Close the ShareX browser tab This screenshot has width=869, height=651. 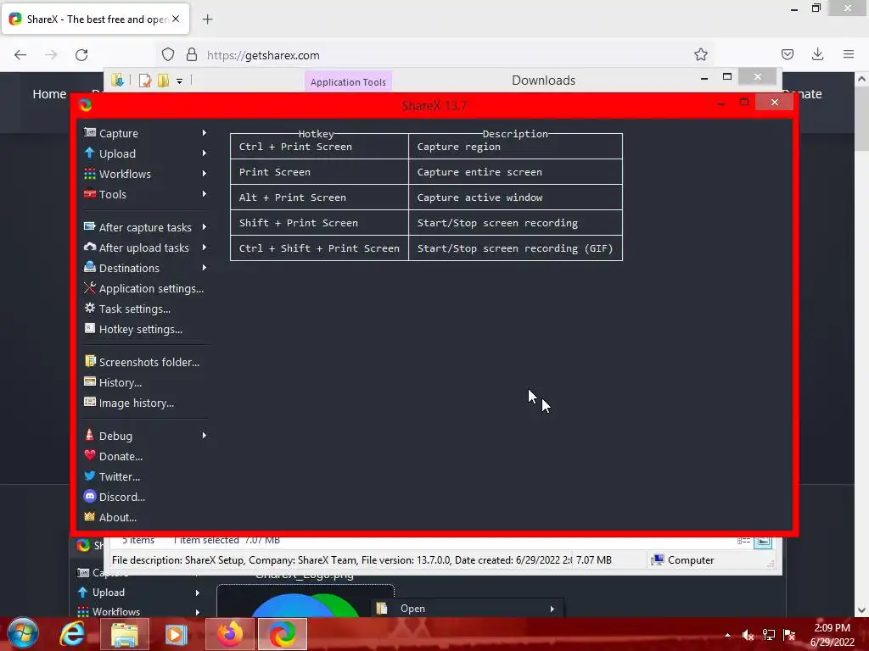(176, 19)
